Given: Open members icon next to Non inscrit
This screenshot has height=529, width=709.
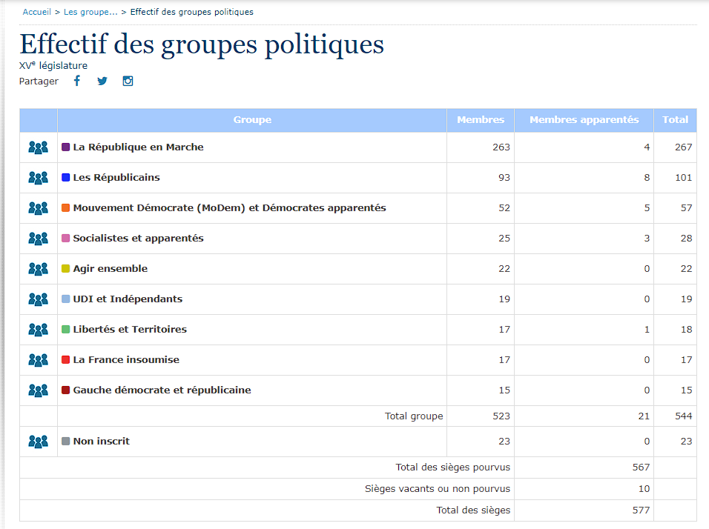Looking at the screenshot, I should [x=38, y=442].
